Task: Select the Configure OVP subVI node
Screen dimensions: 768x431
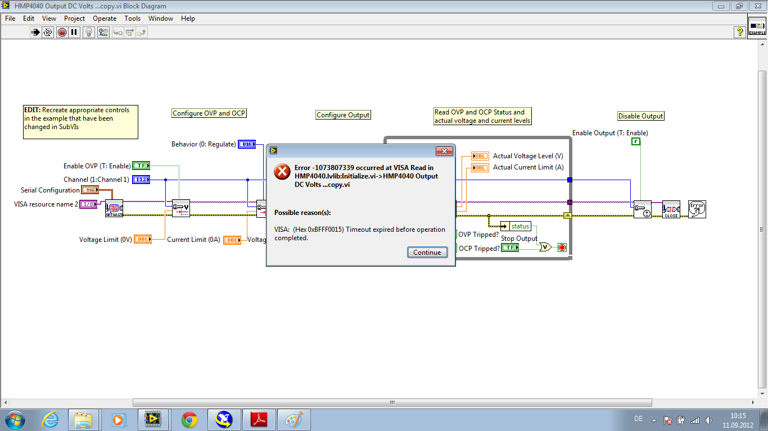Action: pyautogui.click(x=181, y=208)
